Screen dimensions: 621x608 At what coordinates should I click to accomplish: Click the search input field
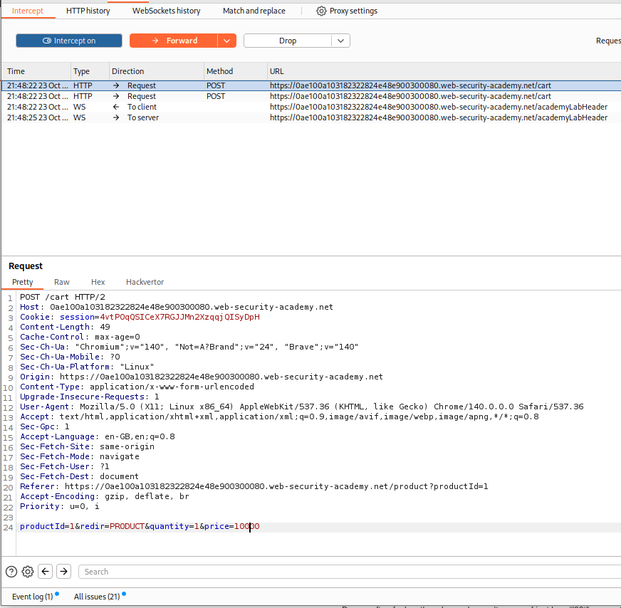click(349, 571)
